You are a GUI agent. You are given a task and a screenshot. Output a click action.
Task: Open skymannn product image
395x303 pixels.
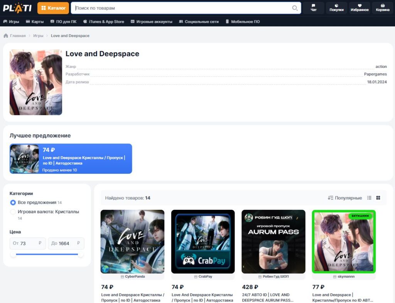(x=344, y=242)
